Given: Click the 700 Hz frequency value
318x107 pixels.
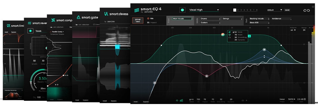Looking at the screenshot, I should pos(198,99).
